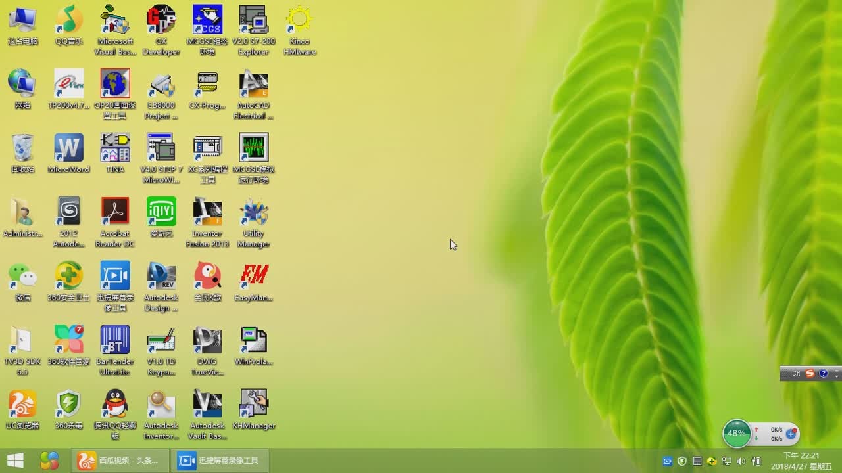This screenshot has height=473, width=842.
Task: Click the Sogou input method icon
Action: 810,373
